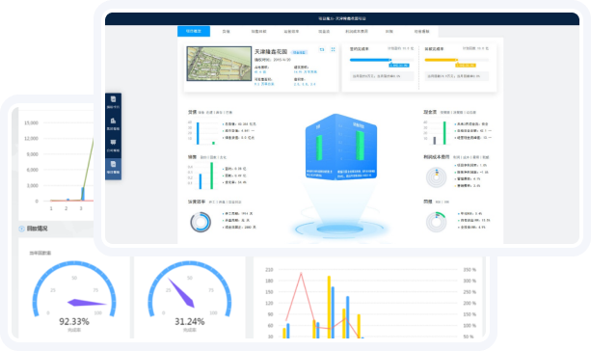
Task: Click the expand icon beside 回款情况 in back window
Action: (22, 229)
